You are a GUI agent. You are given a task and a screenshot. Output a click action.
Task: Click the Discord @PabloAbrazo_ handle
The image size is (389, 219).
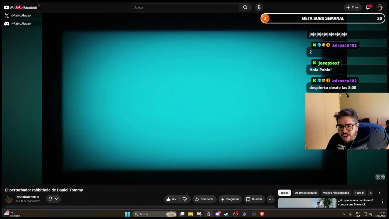click(x=22, y=24)
